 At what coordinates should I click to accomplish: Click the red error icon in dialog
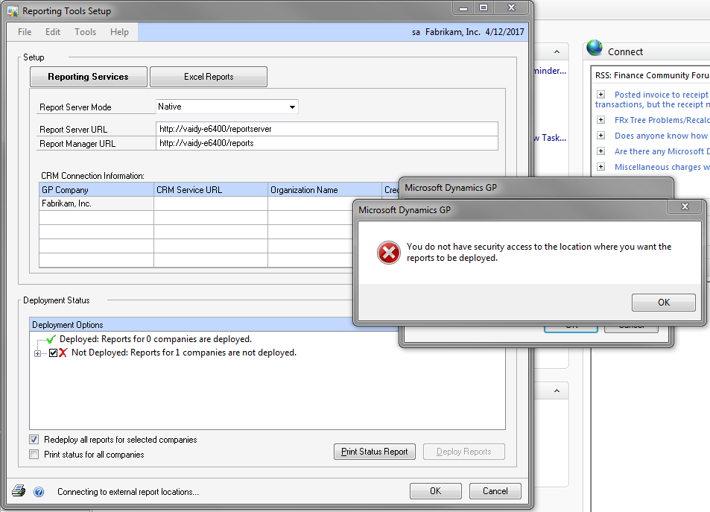click(388, 253)
